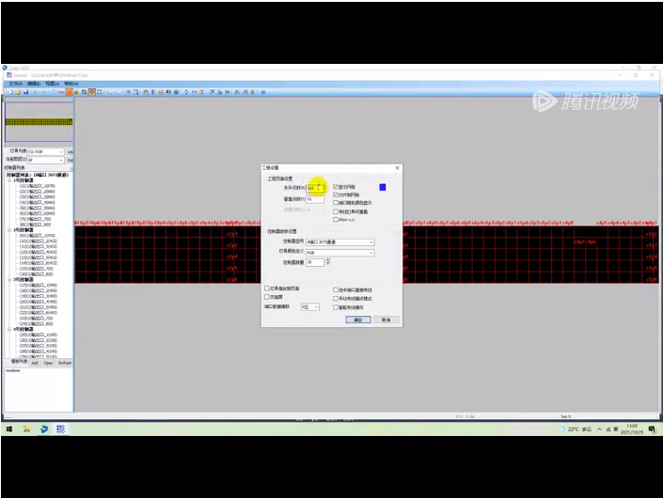This screenshot has width=663, height=498.
Task: Click the Color LED app taskbar icon
Action: pos(60,428)
